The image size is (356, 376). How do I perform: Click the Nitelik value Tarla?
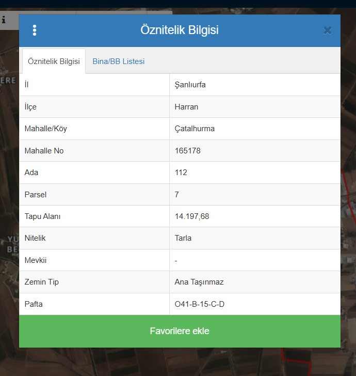183,239
